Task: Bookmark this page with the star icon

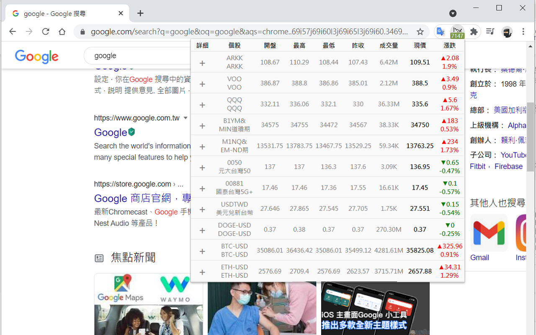Action: click(x=420, y=32)
